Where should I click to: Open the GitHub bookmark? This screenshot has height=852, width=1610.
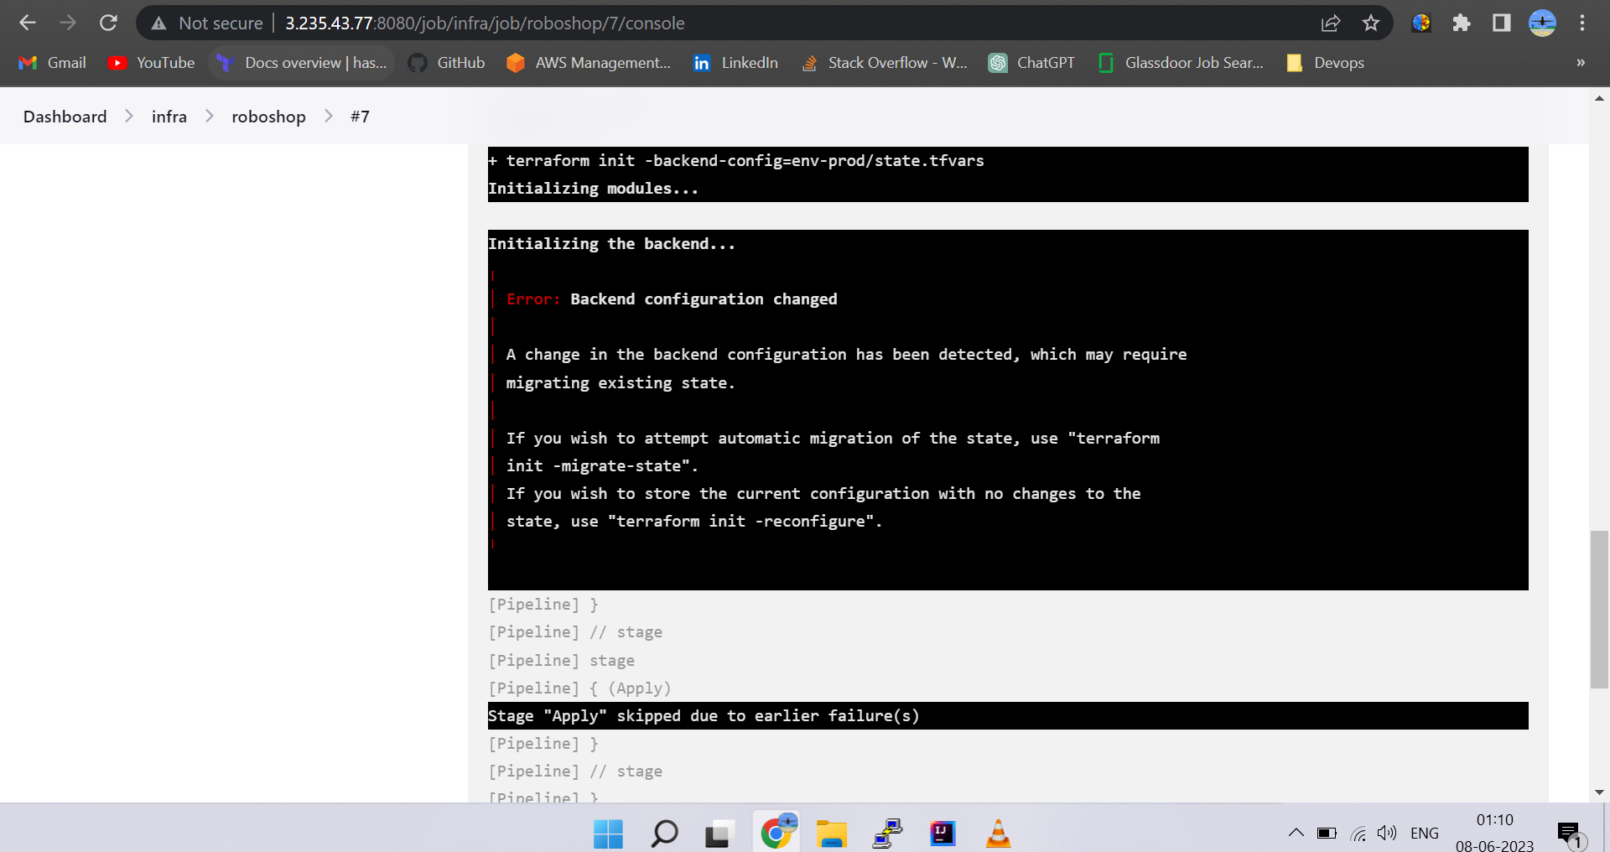446,63
